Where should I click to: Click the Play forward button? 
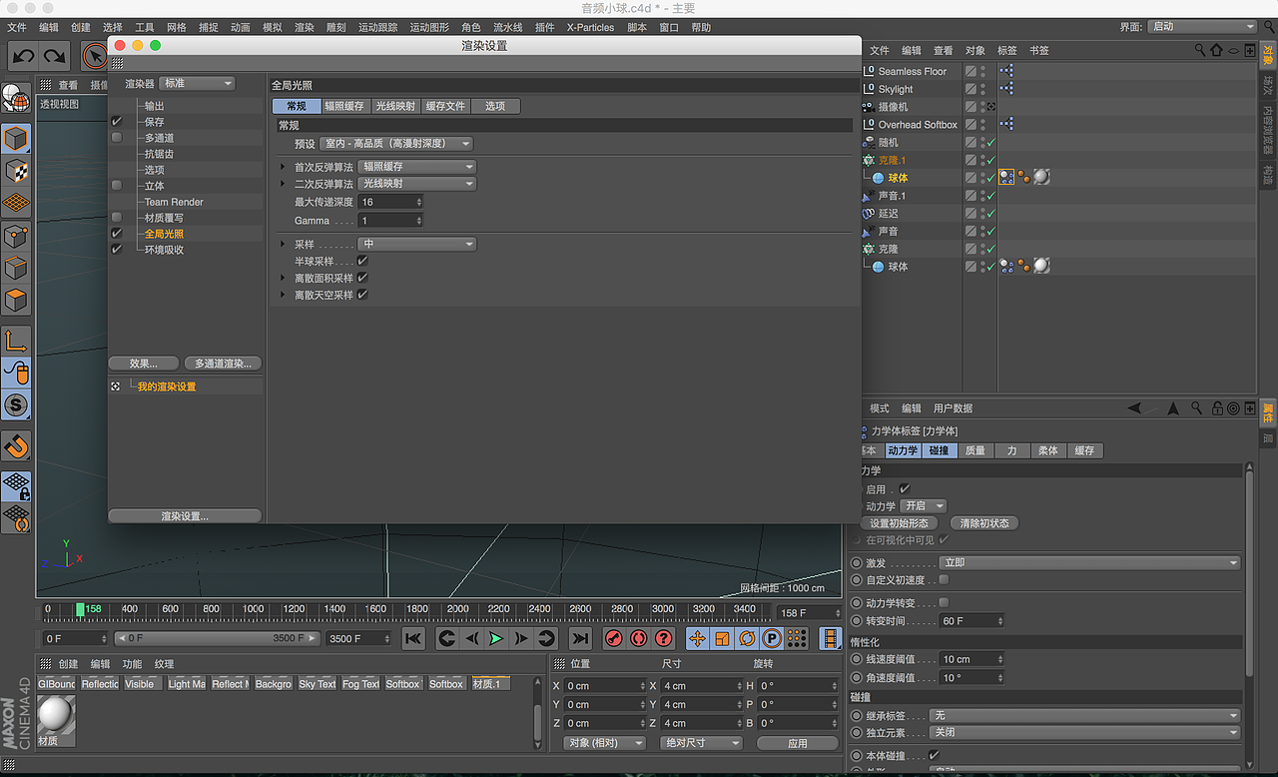coord(496,638)
